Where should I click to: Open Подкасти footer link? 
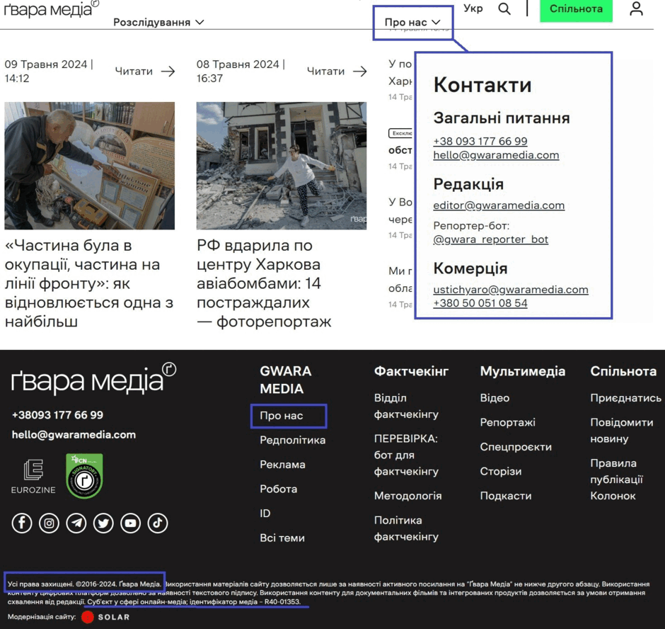pos(506,496)
